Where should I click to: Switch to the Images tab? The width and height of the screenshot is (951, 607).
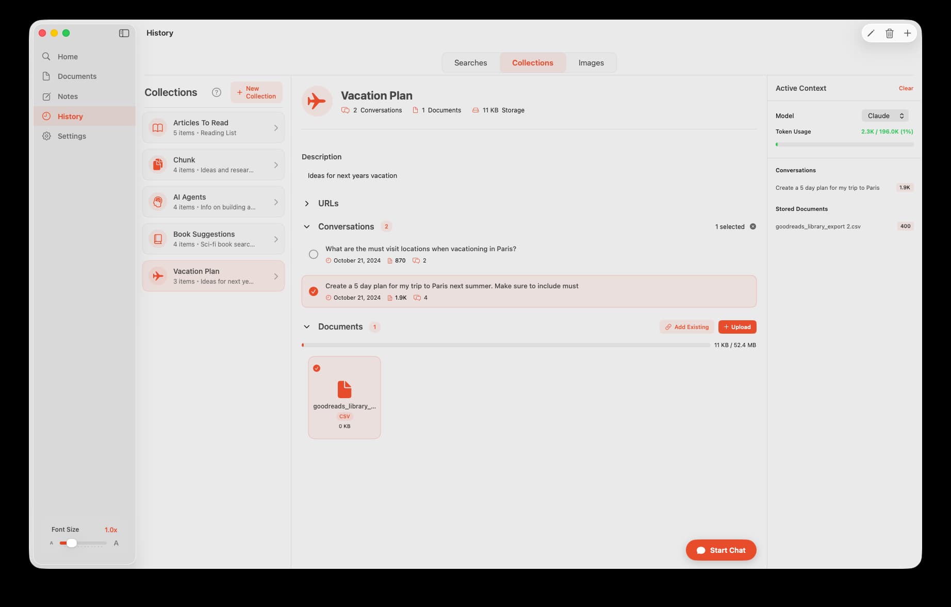coord(591,62)
